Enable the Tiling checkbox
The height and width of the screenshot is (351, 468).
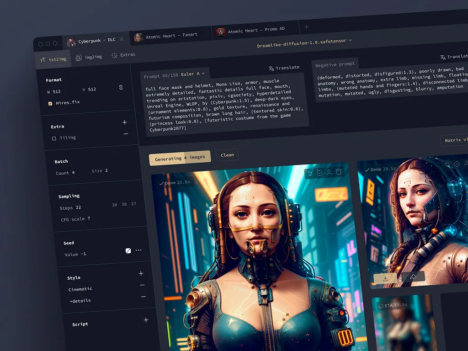point(54,138)
